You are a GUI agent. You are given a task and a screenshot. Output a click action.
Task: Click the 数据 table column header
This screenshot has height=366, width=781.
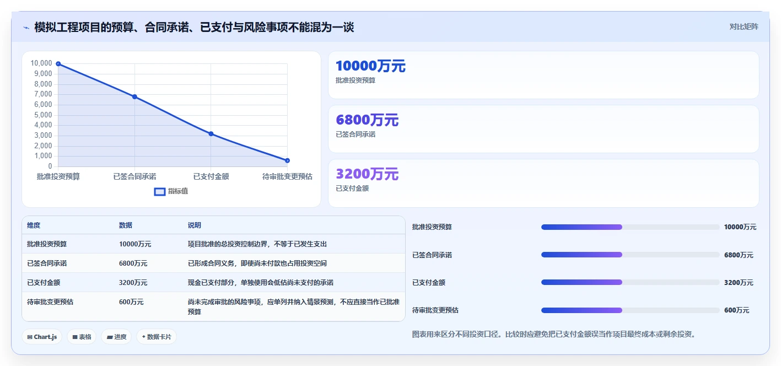pos(126,225)
